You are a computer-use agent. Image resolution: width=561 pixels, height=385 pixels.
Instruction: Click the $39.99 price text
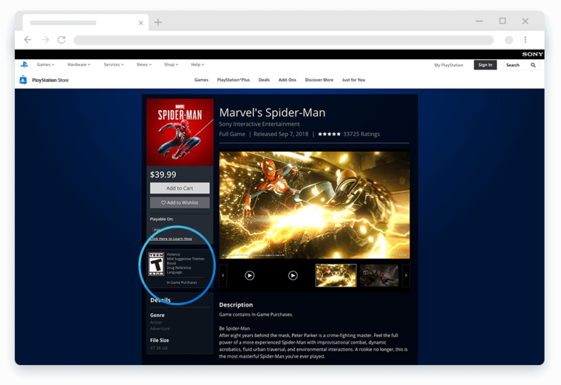(163, 175)
